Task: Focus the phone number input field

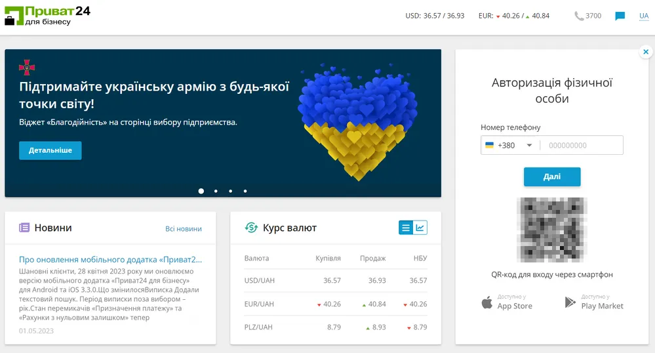Action: (x=582, y=145)
